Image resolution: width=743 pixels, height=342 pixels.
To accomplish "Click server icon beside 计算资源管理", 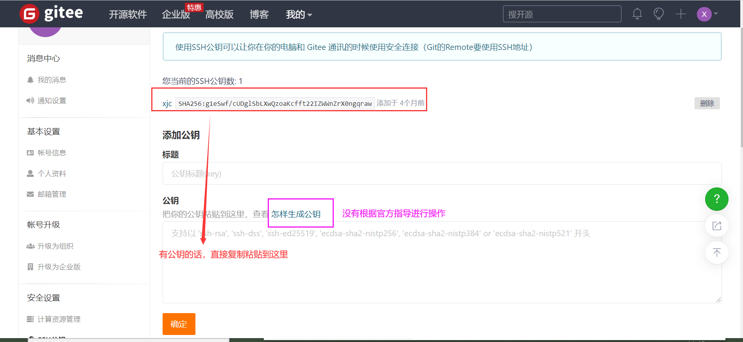I will point(30,319).
